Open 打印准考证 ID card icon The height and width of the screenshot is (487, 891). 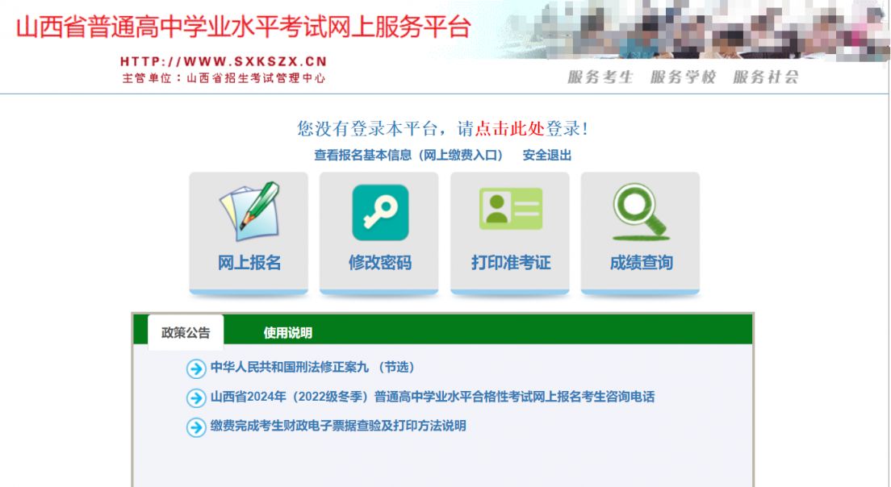coord(510,208)
